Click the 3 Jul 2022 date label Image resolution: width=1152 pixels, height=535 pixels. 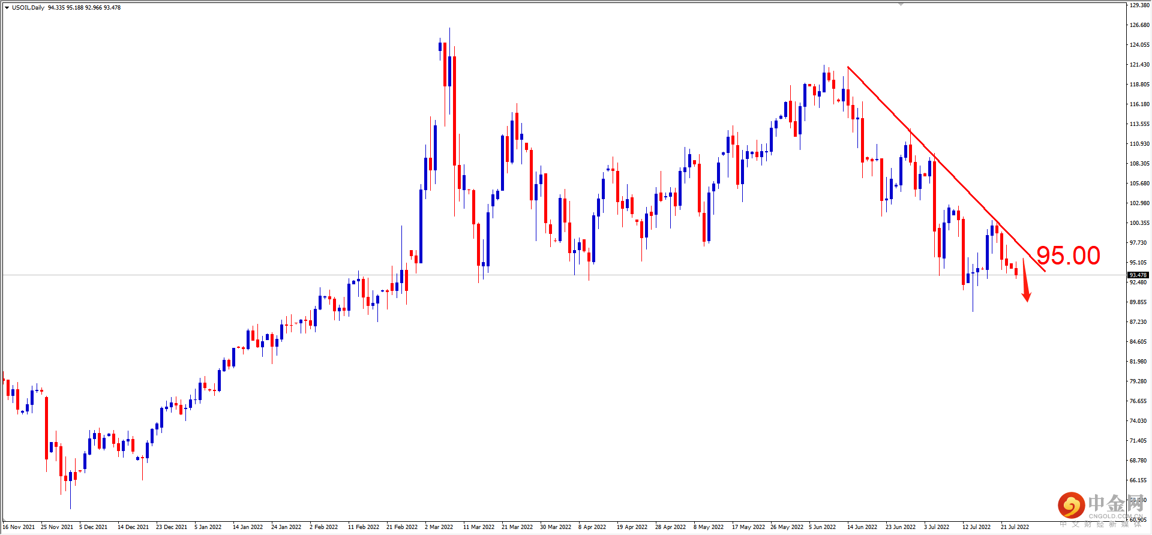click(937, 527)
